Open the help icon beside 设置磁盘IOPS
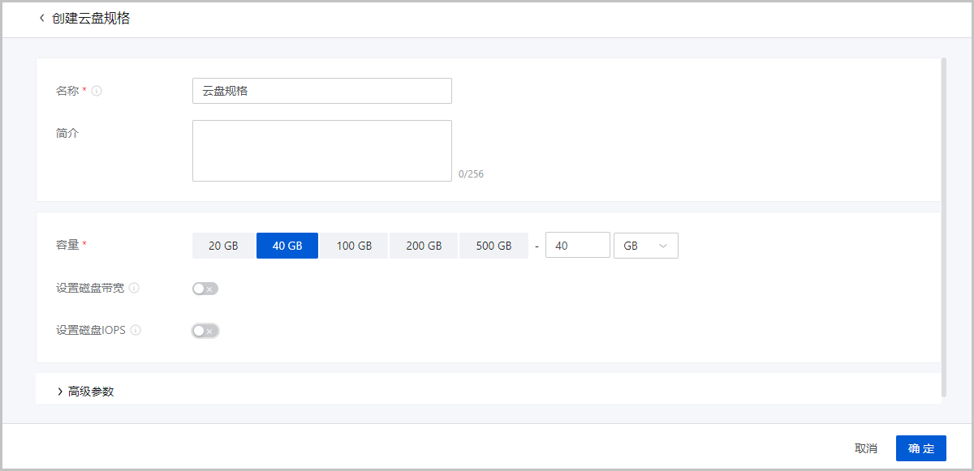This screenshot has width=974, height=471. 136,330
